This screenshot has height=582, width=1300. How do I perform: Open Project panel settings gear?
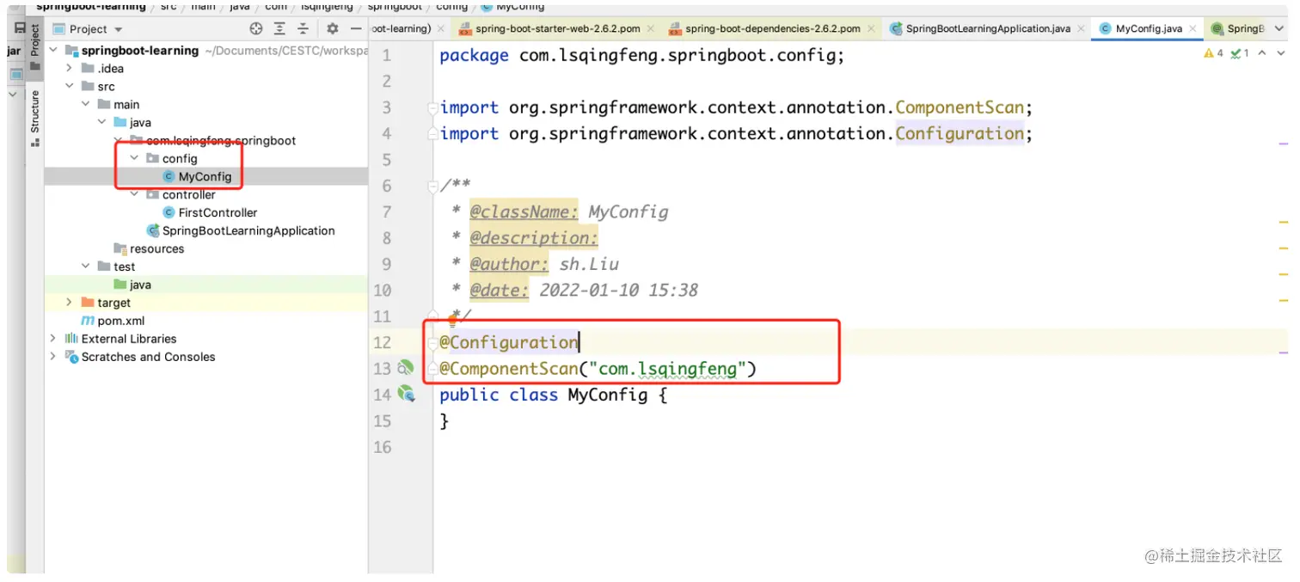pyautogui.click(x=332, y=28)
